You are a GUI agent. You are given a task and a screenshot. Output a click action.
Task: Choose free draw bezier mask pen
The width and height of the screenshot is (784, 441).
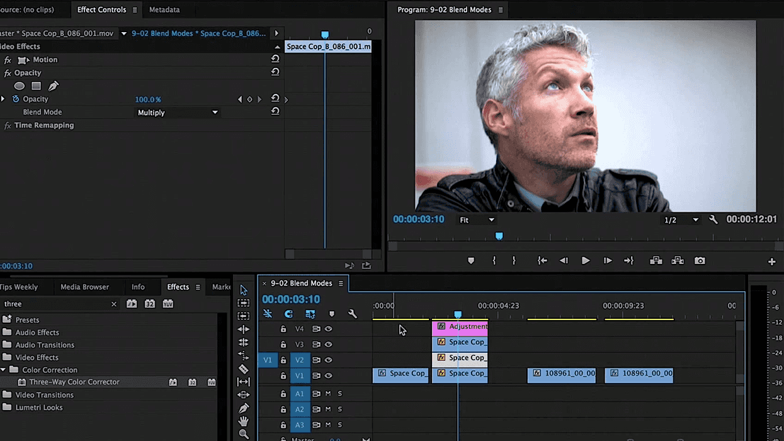pyautogui.click(x=54, y=86)
